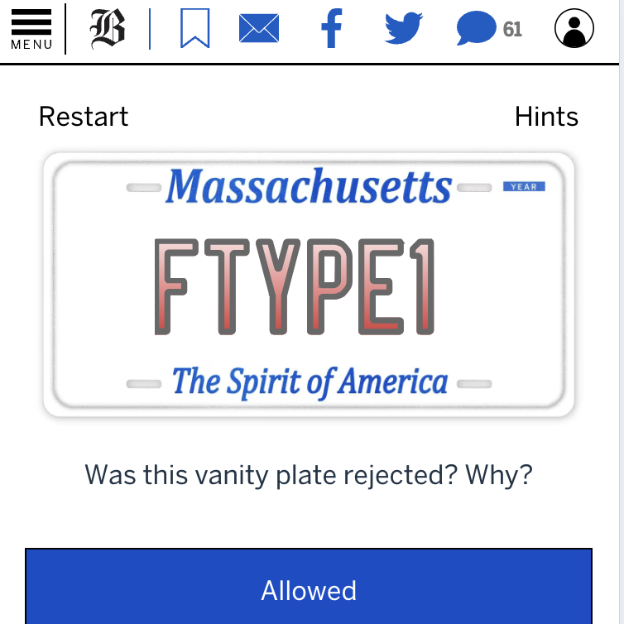Click the Massachusetts heading on the plate
Screen dimensions: 624x624
308,187
